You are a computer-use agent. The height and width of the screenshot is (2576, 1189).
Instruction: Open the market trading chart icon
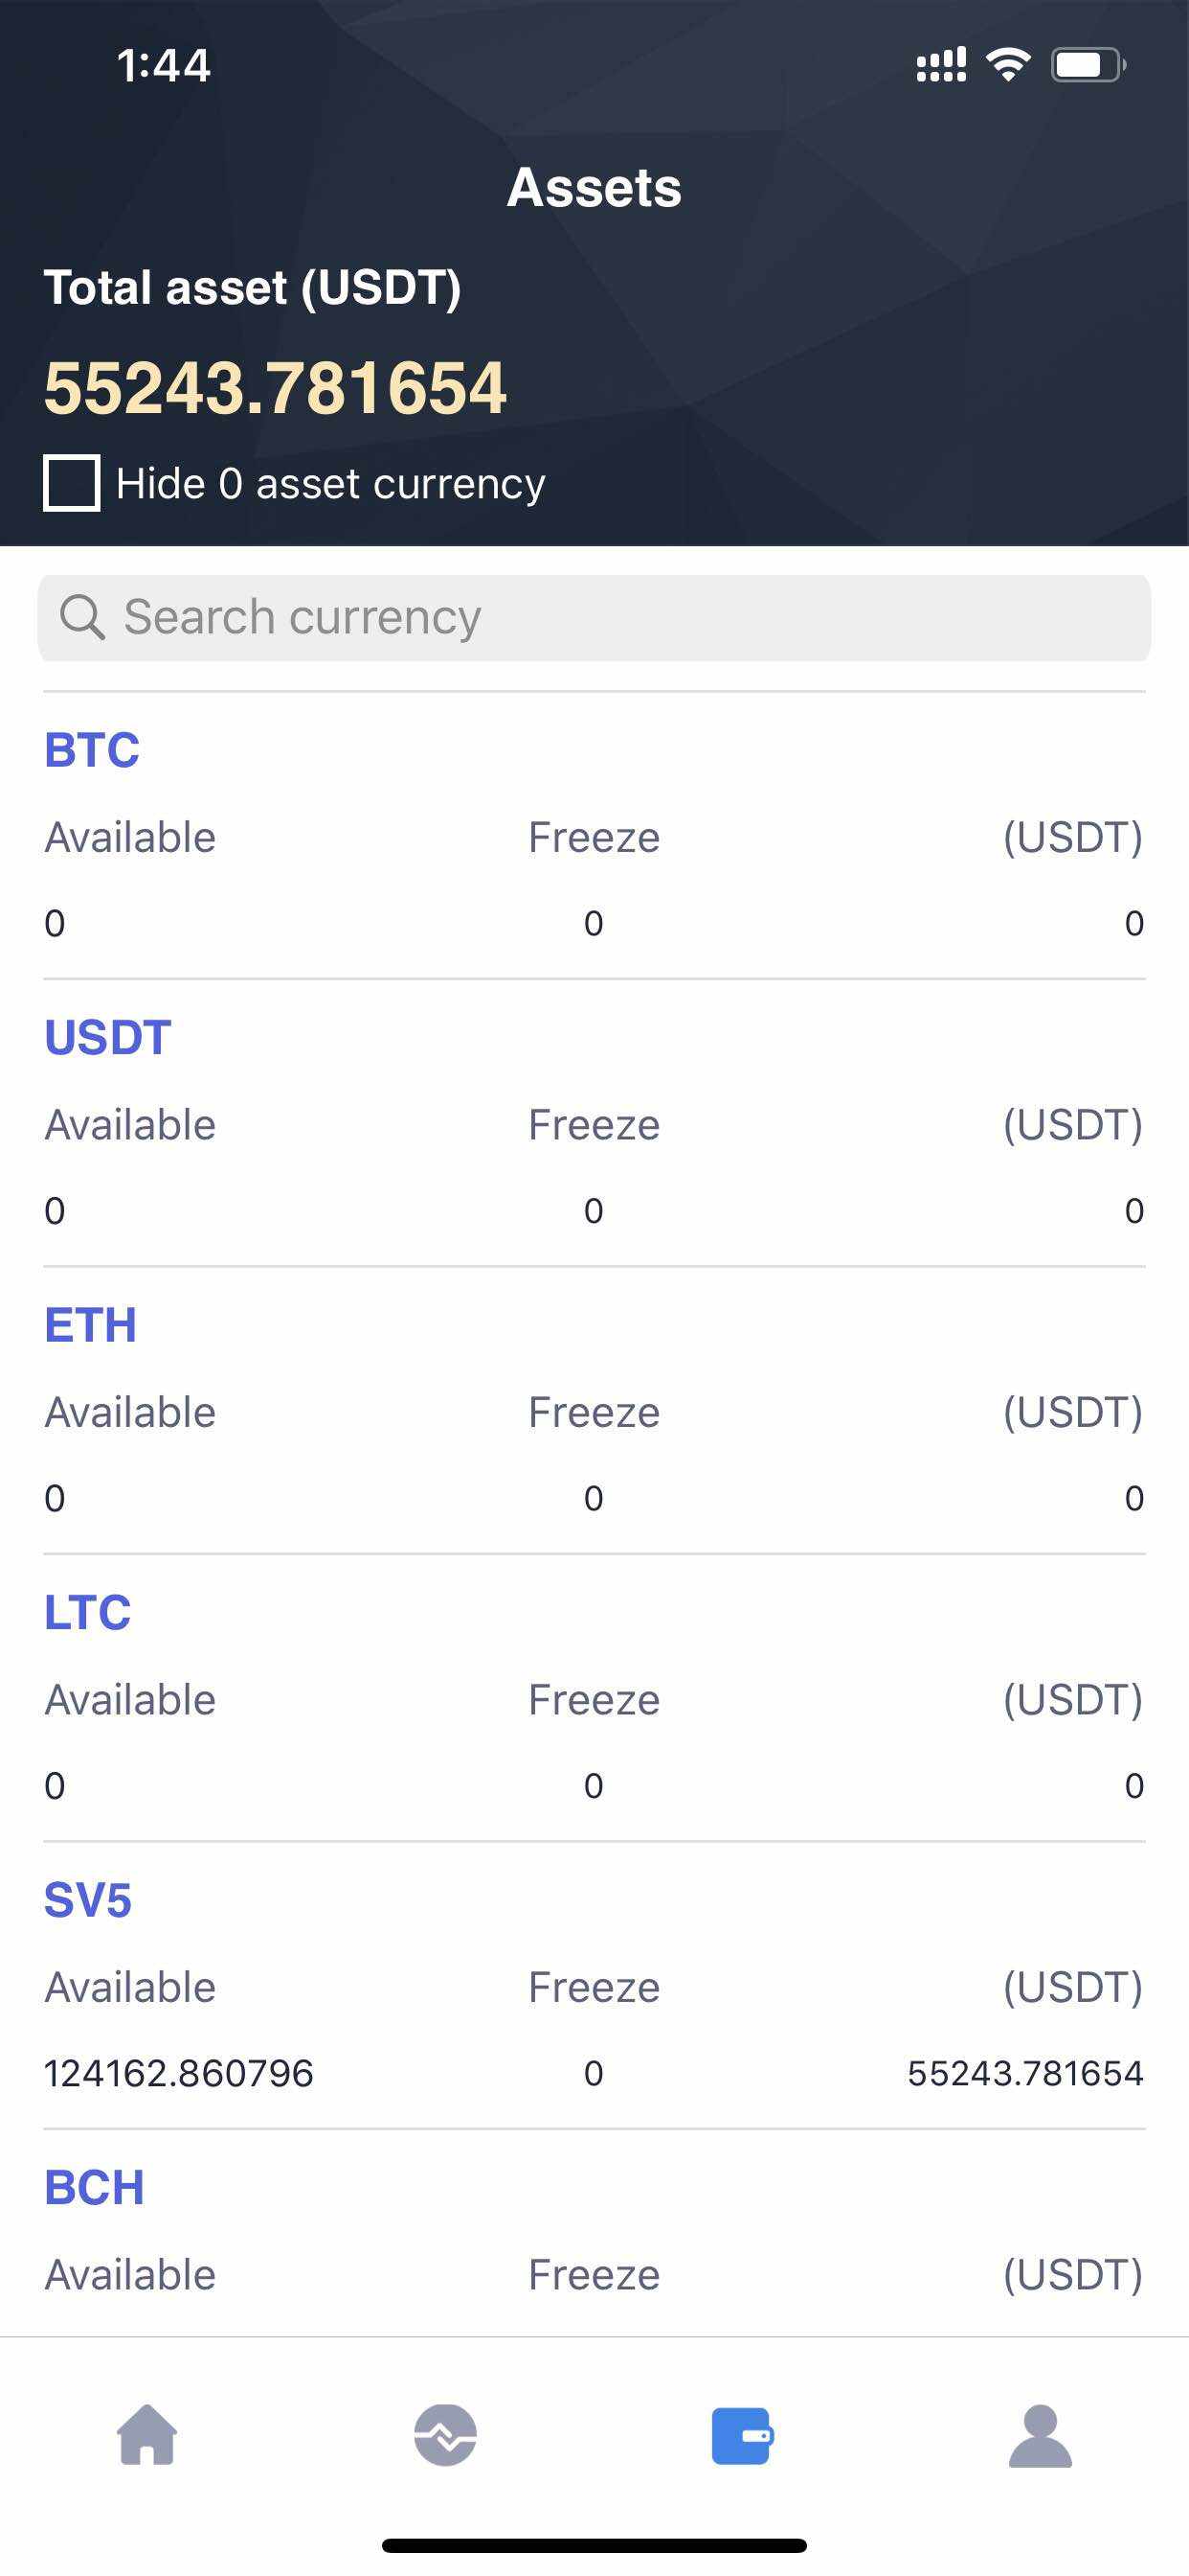(444, 2435)
